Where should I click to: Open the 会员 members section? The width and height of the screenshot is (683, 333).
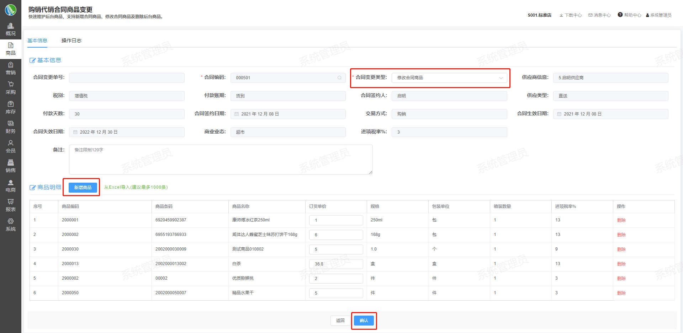click(x=11, y=147)
